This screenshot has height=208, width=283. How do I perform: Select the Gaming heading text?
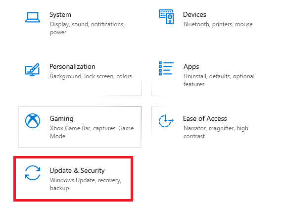click(x=61, y=119)
